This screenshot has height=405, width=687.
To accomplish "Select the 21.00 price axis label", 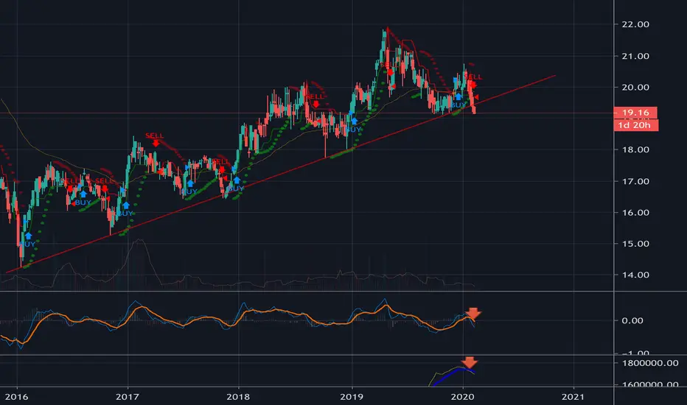I will [x=635, y=56].
